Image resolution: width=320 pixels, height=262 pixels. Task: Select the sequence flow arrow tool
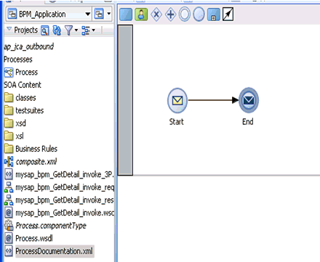click(x=228, y=15)
